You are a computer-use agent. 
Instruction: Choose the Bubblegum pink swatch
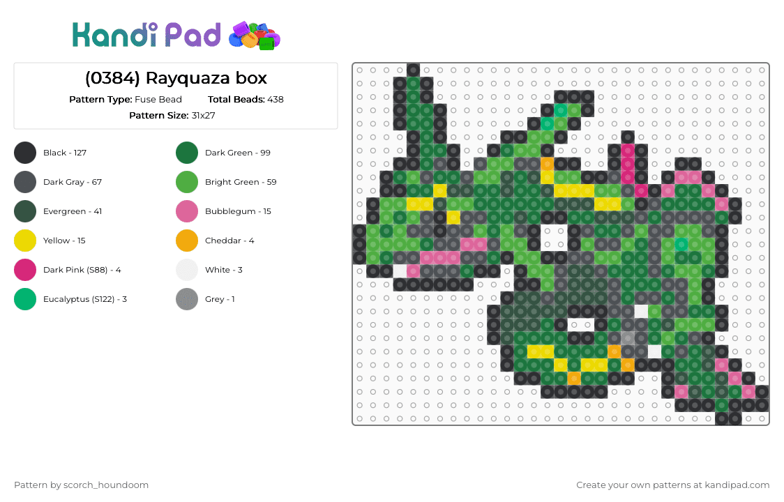[x=187, y=211]
